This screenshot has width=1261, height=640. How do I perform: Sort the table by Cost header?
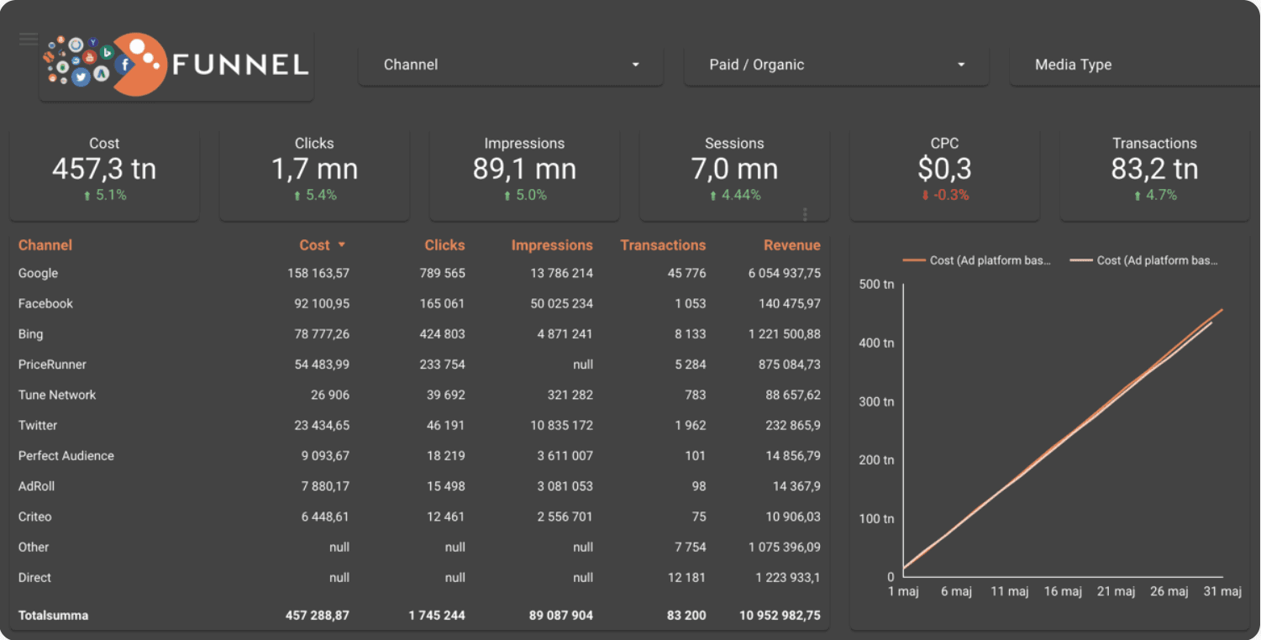point(314,245)
